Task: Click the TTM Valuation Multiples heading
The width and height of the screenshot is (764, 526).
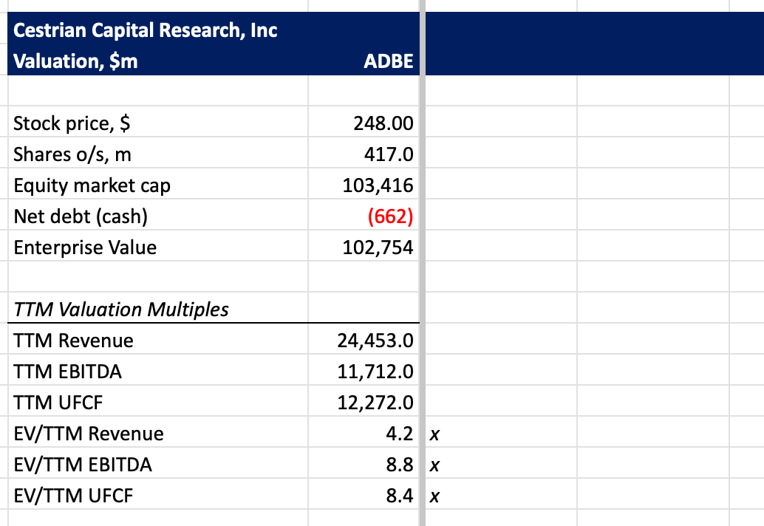Action: point(121,310)
